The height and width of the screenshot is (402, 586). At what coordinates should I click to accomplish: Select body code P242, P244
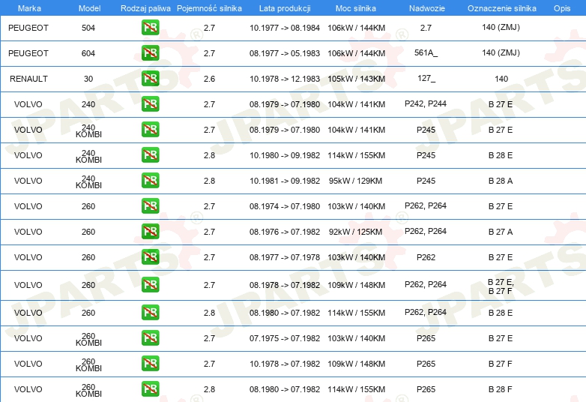point(426,103)
